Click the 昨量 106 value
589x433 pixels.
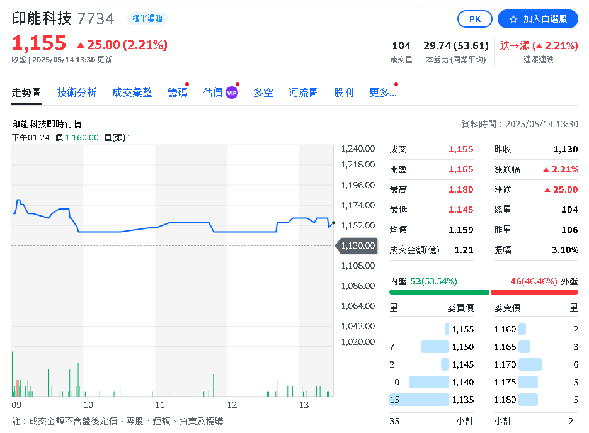(x=569, y=230)
